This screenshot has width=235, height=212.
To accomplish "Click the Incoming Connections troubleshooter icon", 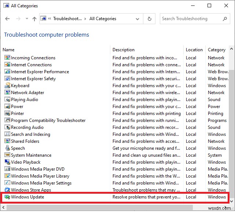I will pyautogui.click(x=7, y=57).
